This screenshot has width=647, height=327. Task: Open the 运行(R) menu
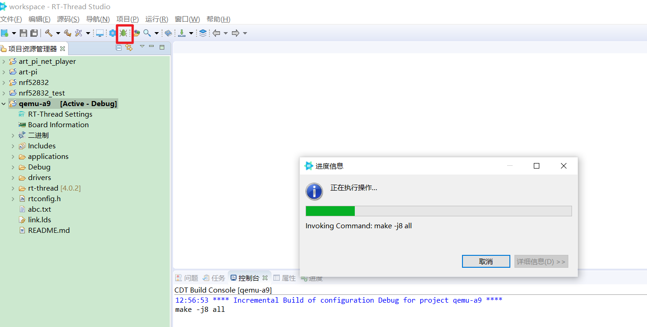156,19
